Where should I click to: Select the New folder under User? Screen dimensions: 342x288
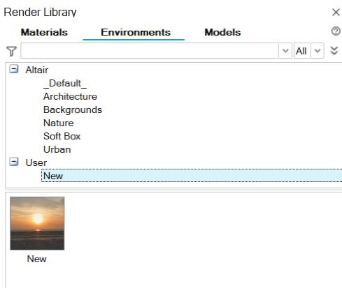pyautogui.click(x=192, y=176)
